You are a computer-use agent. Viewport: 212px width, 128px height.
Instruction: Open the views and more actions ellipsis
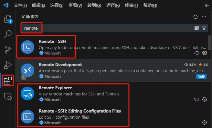204,17
